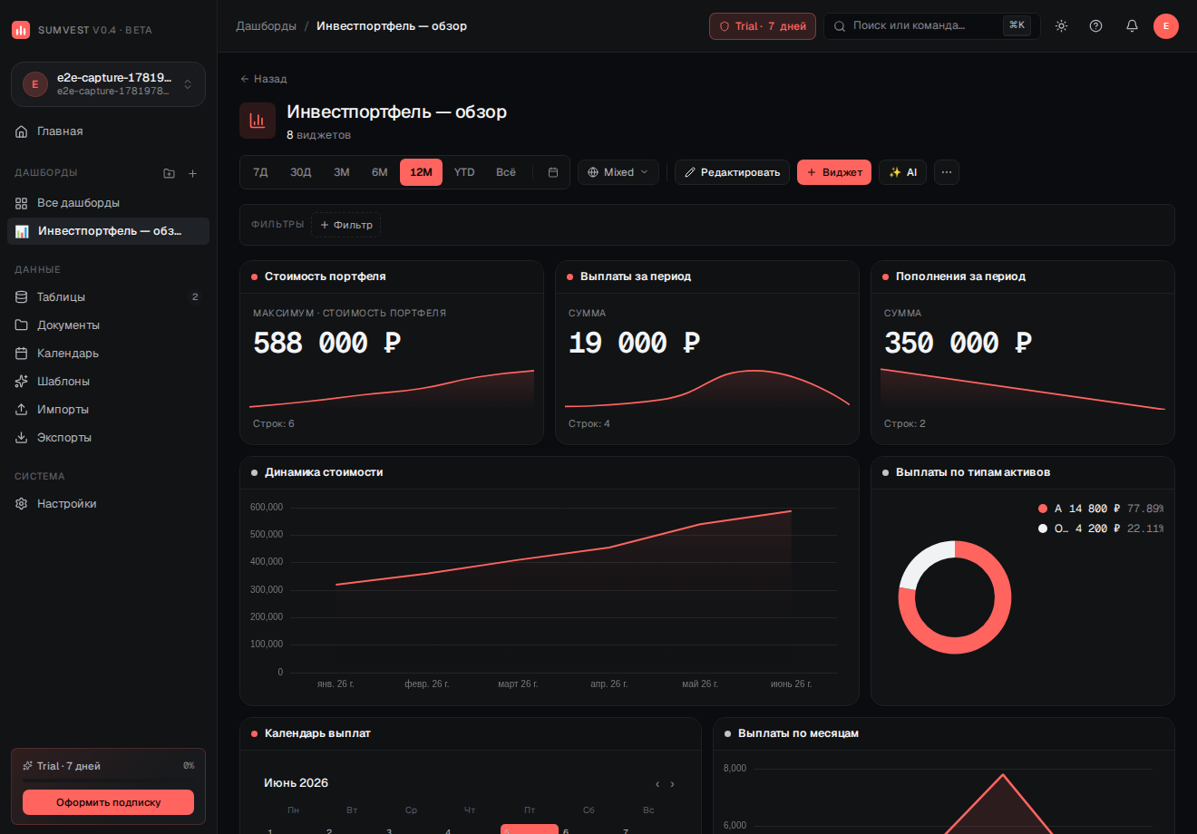
Task: Click the Динамика стоимости chart title
Action: tap(324, 472)
